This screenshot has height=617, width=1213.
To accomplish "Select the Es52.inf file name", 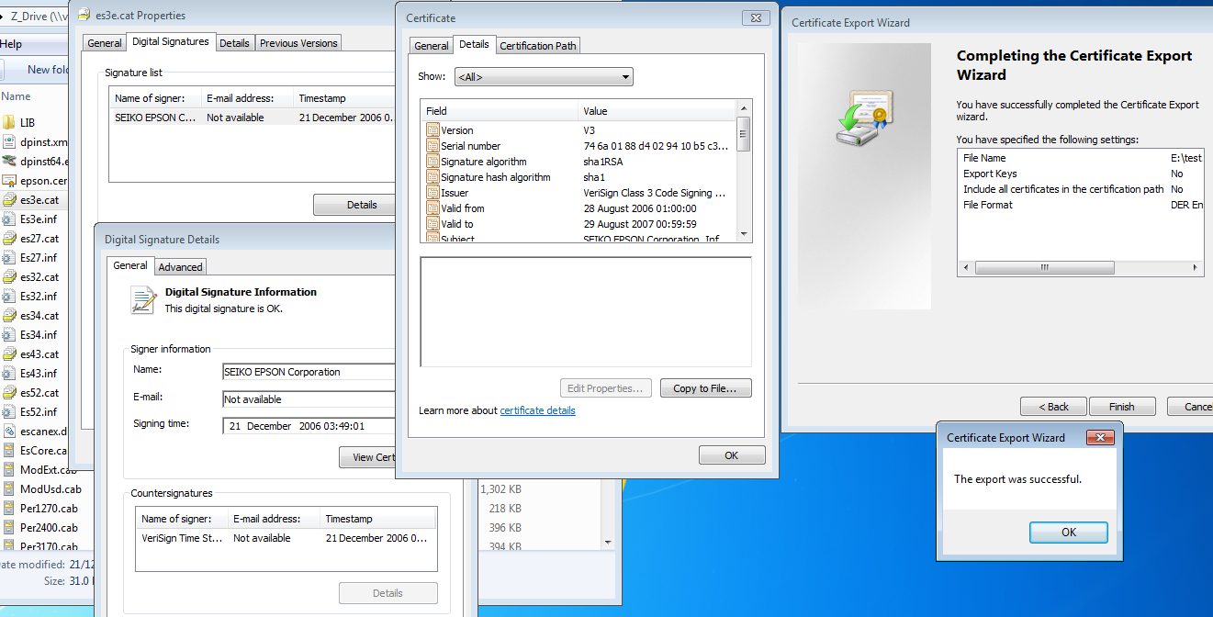I will coord(39,412).
